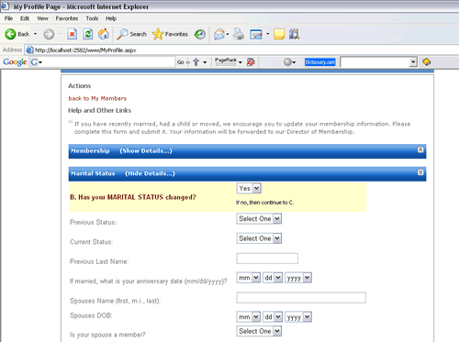This screenshot has width=459, height=342.
Task: Stop page loading with red X icon
Action: 72,34
